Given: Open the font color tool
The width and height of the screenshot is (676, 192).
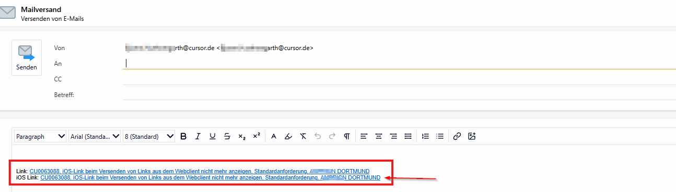Looking at the screenshot, I should click(x=274, y=136).
